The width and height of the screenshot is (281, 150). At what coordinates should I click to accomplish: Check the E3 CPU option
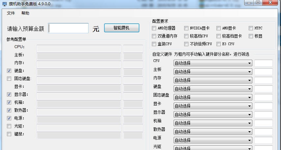[x=218, y=44]
